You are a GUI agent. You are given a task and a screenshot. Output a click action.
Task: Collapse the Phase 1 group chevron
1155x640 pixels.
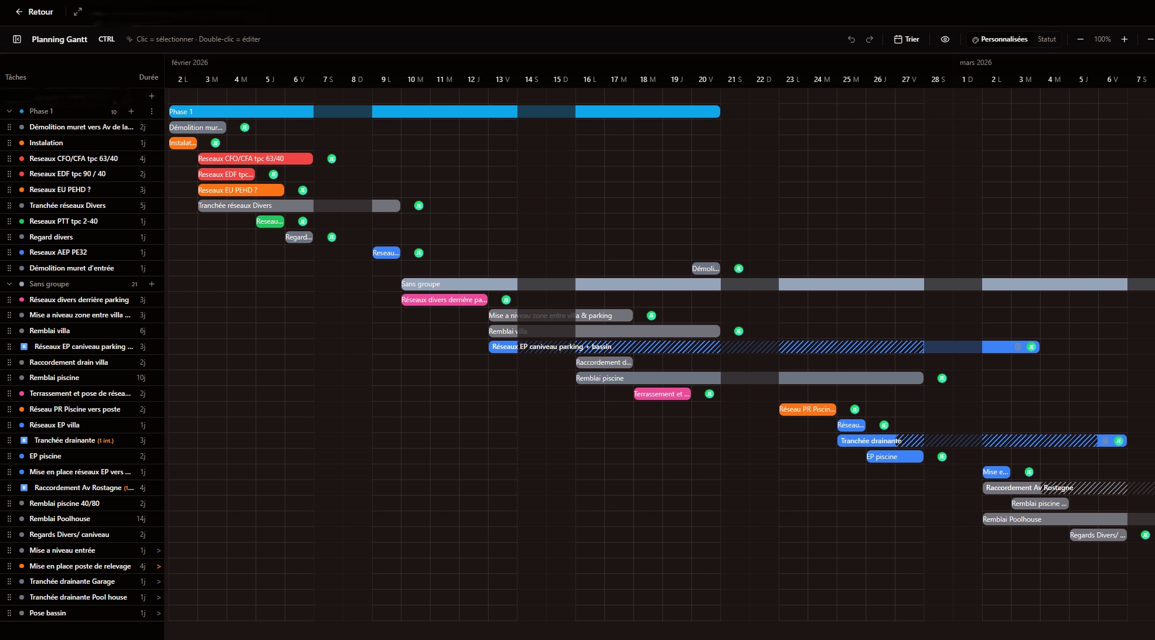click(x=9, y=111)
